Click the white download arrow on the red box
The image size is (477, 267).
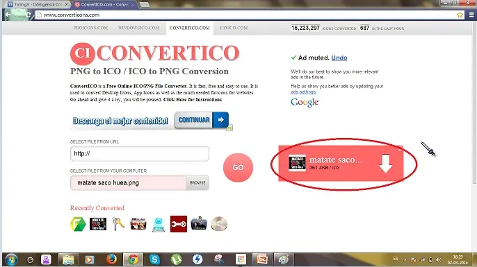click(x=385, y=164)
